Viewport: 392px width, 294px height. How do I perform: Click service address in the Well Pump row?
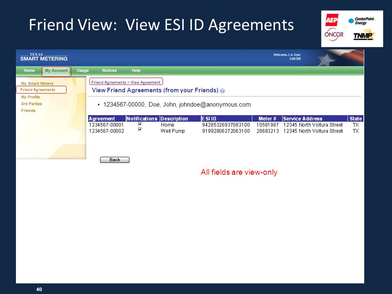(313, 131)
